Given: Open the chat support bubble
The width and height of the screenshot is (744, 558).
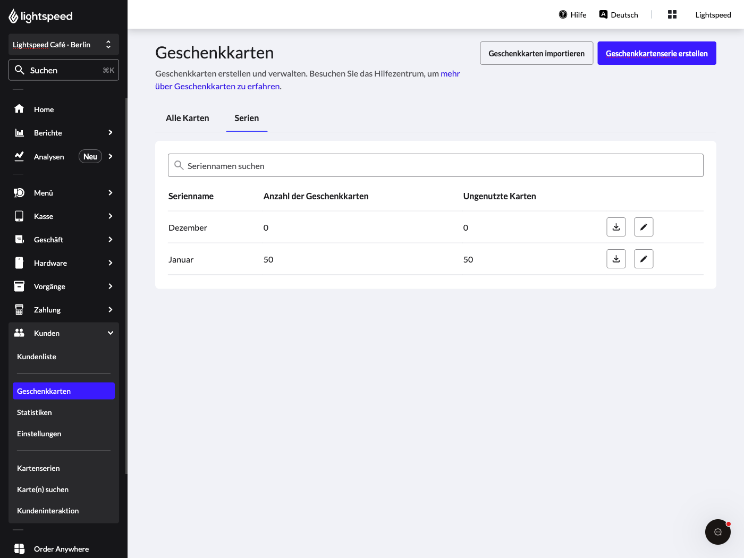Looking at the screenshot, I should click(718, 532).
